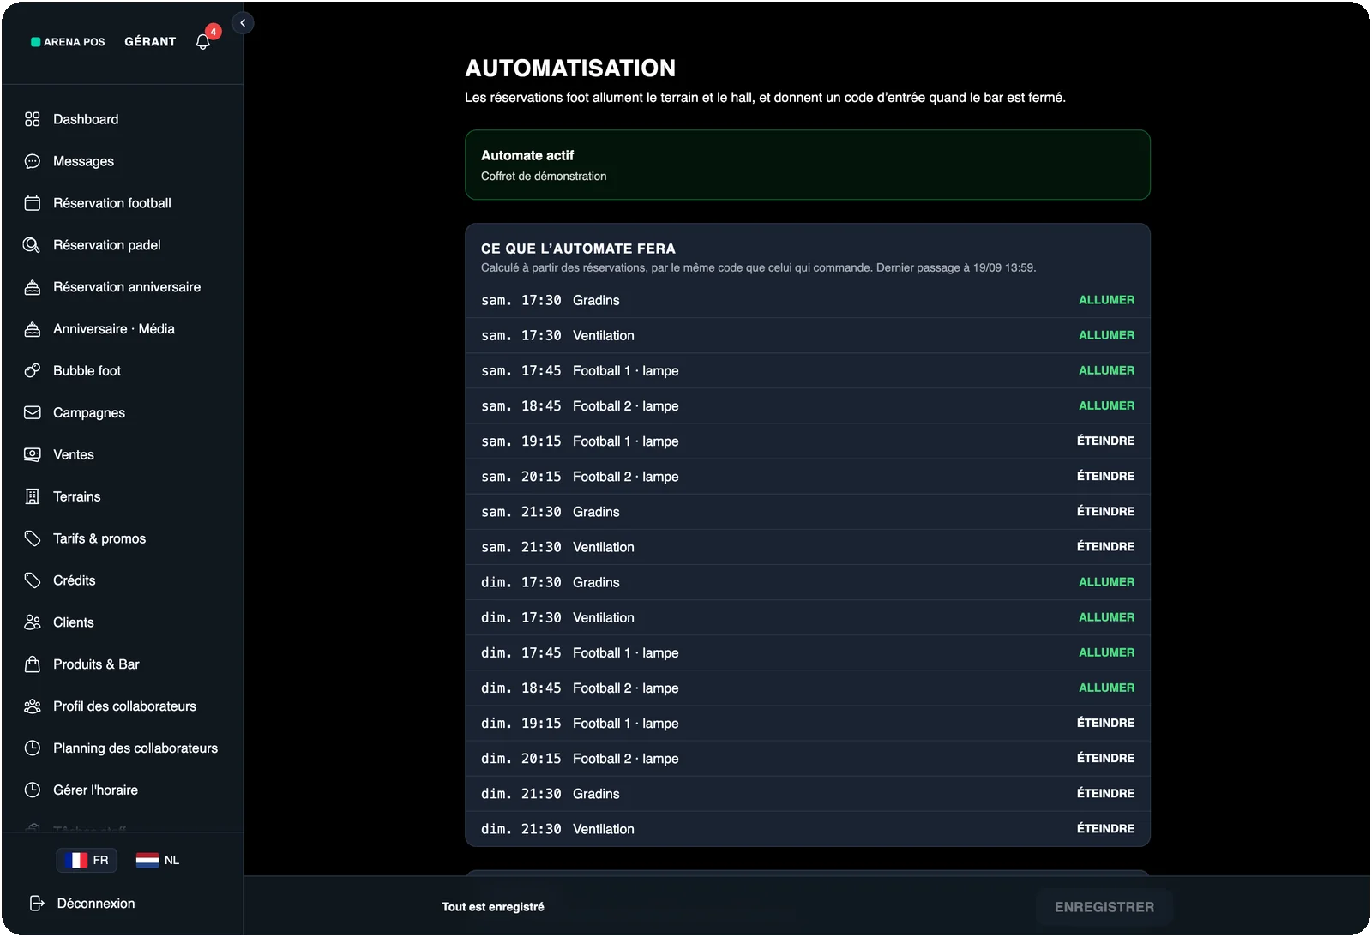Open Réservation padel page
1372x937 pixels.
click(123, 245)
